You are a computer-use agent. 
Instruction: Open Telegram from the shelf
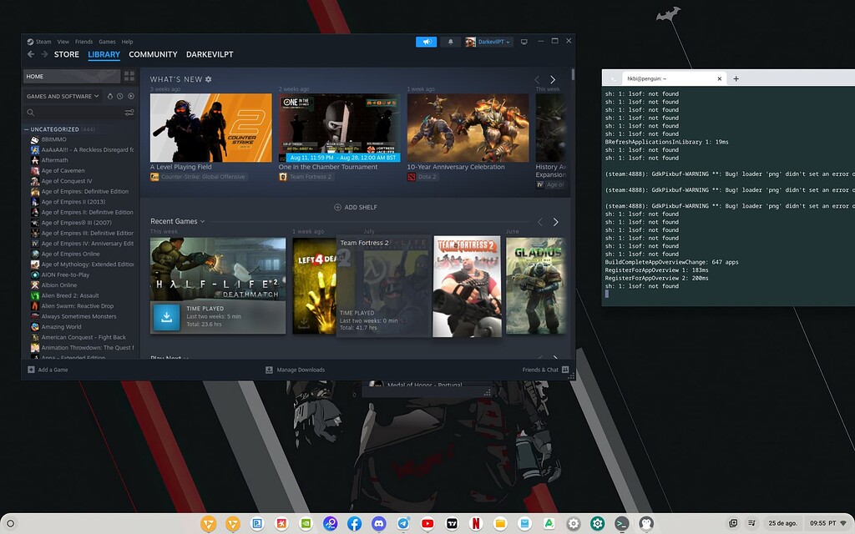tap(403, 524)
